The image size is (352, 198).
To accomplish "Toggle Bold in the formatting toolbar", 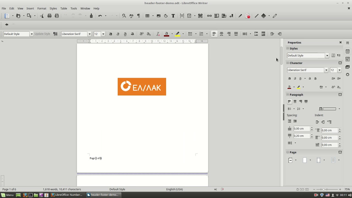I will 111,34.
